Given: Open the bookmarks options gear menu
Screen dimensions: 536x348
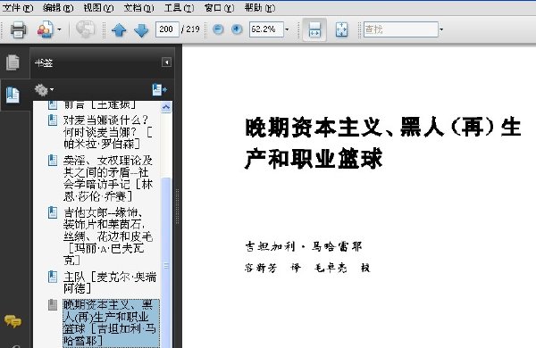Looking at the screenshot, I should 44,90.
